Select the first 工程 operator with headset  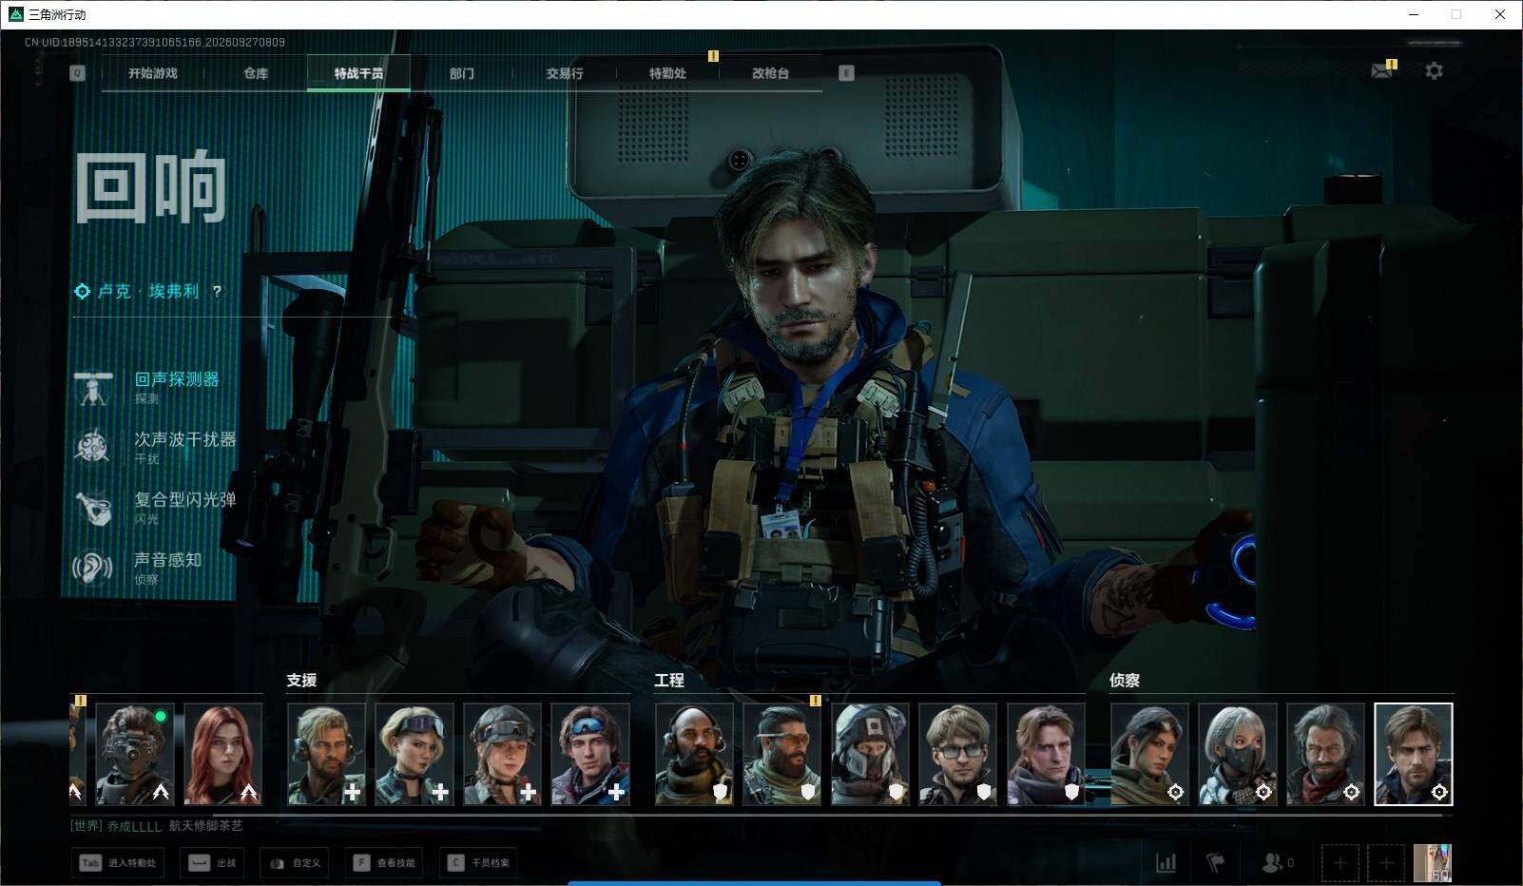coord(694,754)
